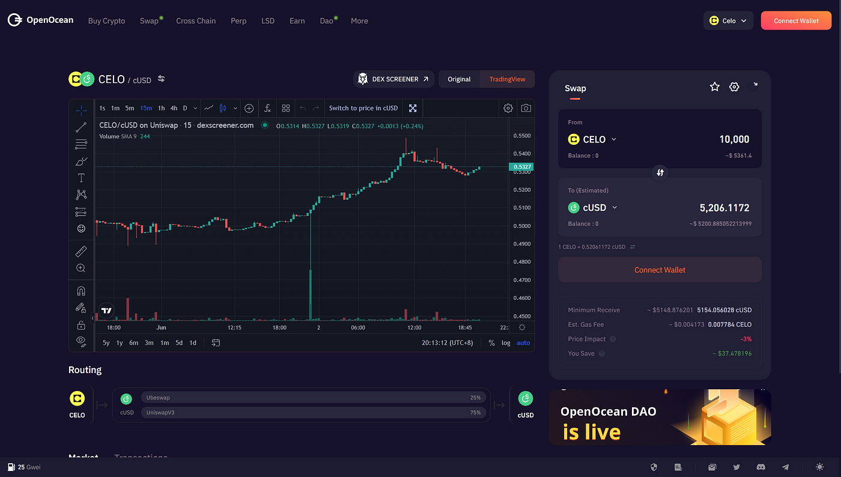
Task: Open the Twitter link in footer
Action: pos(736,467)
